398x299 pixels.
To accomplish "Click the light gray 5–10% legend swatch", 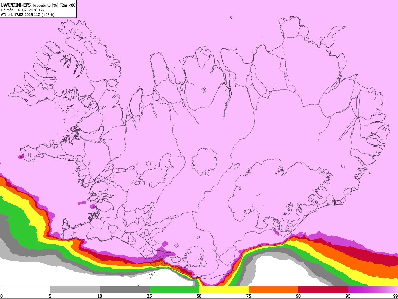I will point(75,290).
